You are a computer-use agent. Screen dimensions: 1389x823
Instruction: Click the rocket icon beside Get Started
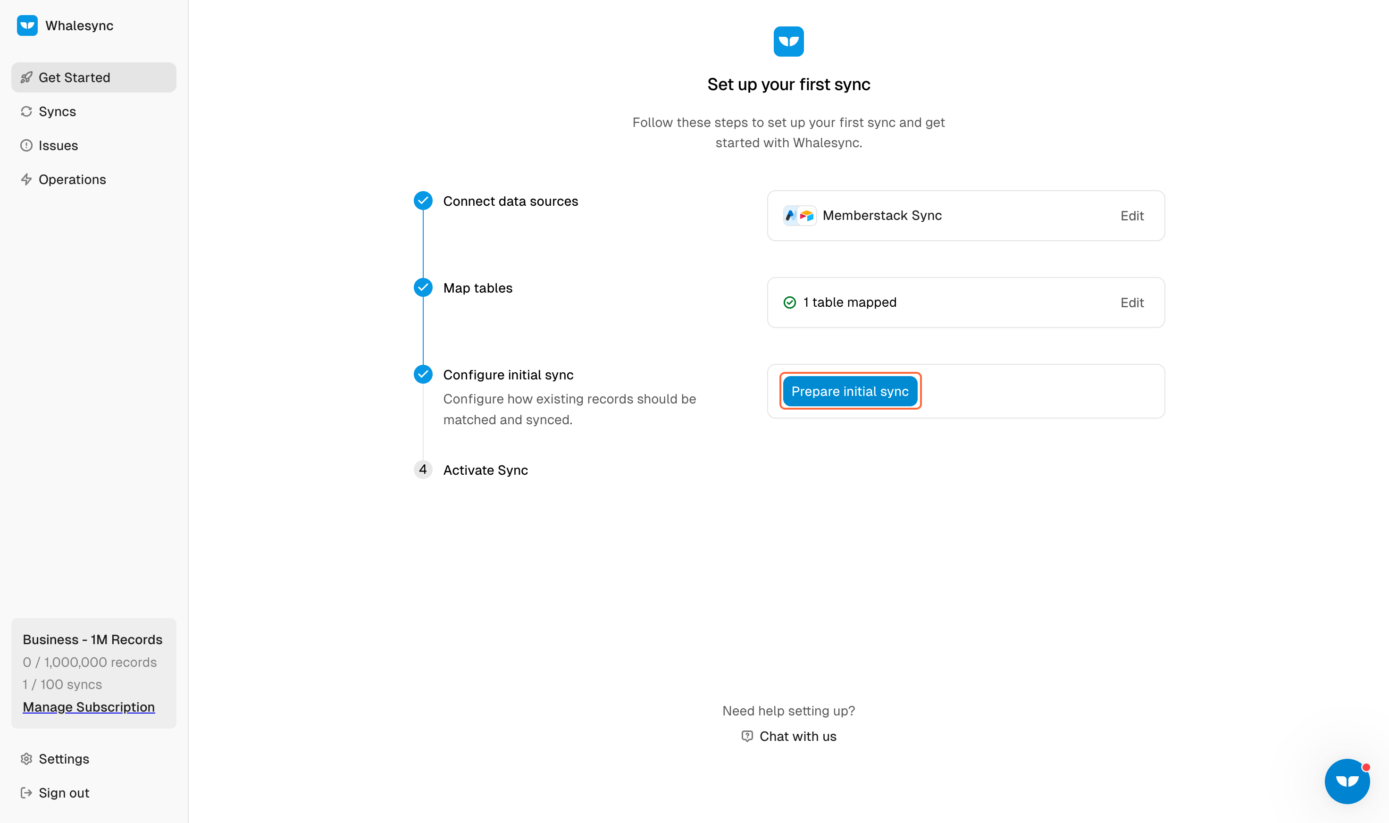click(26, 78)
